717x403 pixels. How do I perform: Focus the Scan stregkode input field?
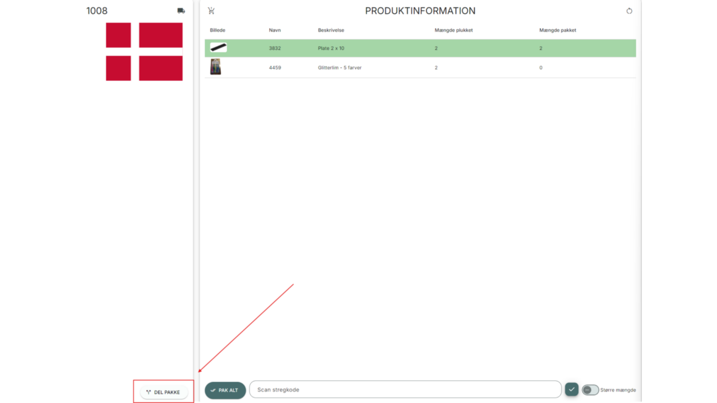[405, 390]
